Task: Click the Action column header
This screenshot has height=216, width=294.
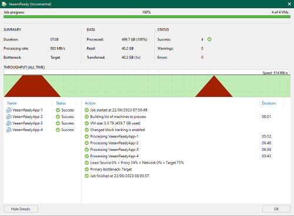Action: [90, 103]
